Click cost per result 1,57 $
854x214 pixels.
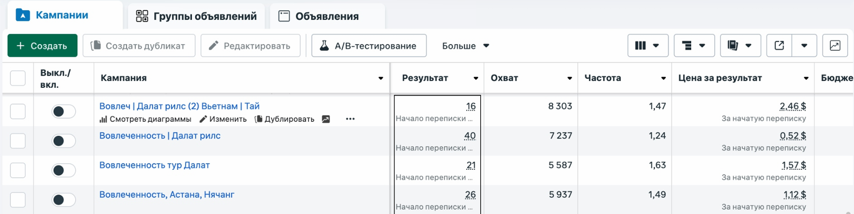click(793, 165)
